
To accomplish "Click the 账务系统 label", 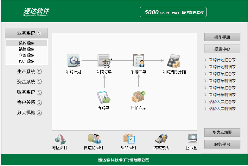I will click(x=26, y=92).
